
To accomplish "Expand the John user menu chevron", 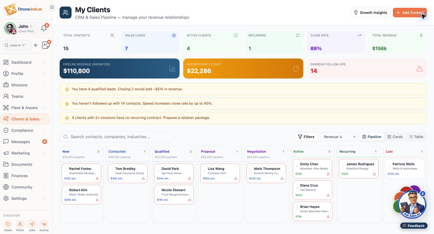I will (31, 27).
